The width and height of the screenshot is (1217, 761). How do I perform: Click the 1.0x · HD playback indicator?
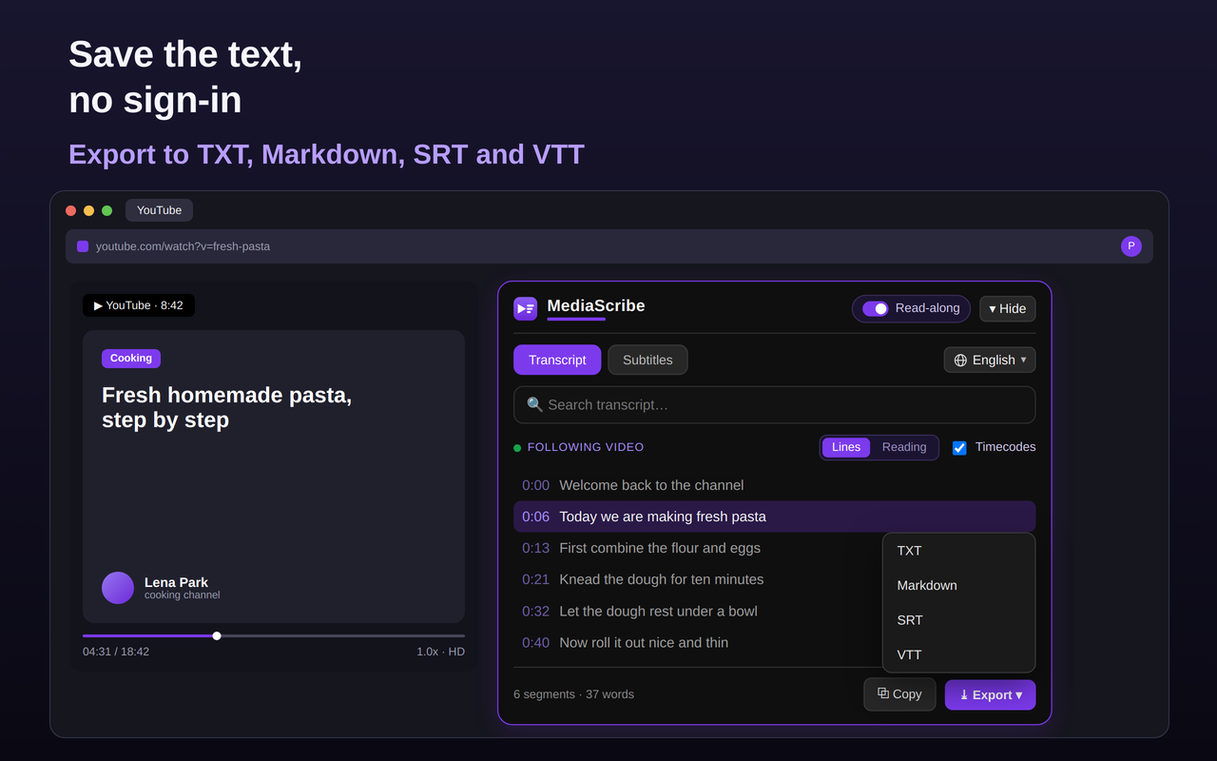(440, 652)
